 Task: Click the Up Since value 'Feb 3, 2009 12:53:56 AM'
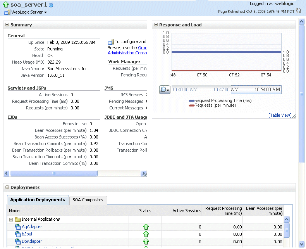click(71, 42)
